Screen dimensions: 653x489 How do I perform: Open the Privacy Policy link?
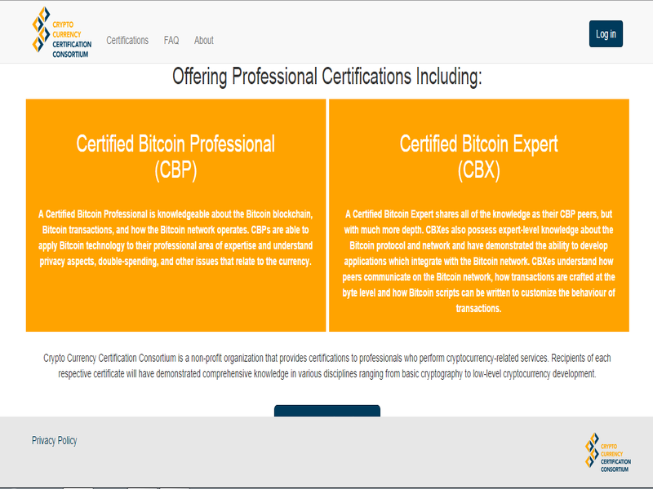(55, 440)
